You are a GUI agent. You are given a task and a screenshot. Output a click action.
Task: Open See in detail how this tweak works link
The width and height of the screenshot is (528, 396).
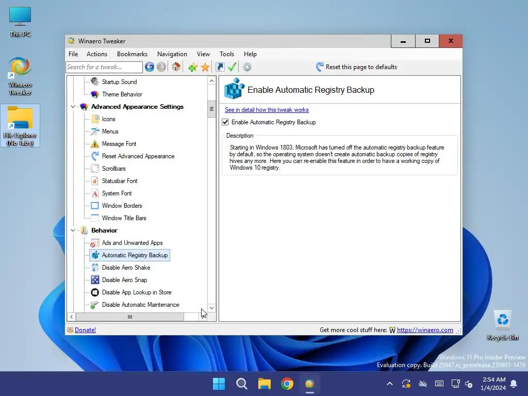click(267, 110)
